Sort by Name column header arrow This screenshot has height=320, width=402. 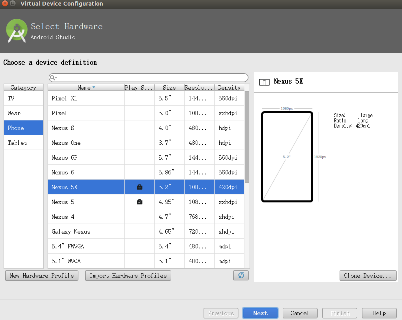click(94, 88)
